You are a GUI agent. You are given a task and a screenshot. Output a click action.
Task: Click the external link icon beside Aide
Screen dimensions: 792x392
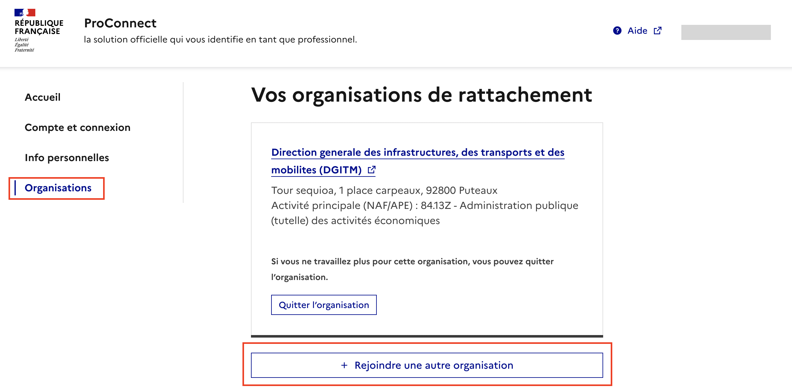tap(657, 31)
